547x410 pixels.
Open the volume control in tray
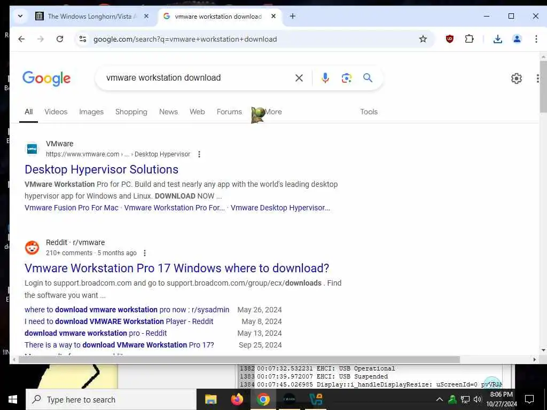[478, 399]
